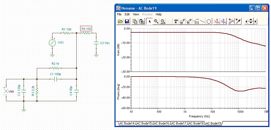The image size is (271, 130).
Task: Open the File menu
Action: pos(119,14)
